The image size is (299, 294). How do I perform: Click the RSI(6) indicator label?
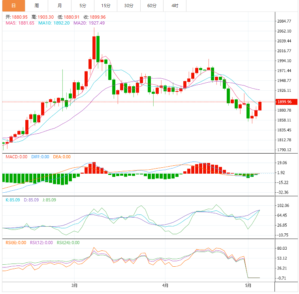[x=16, y=243]
